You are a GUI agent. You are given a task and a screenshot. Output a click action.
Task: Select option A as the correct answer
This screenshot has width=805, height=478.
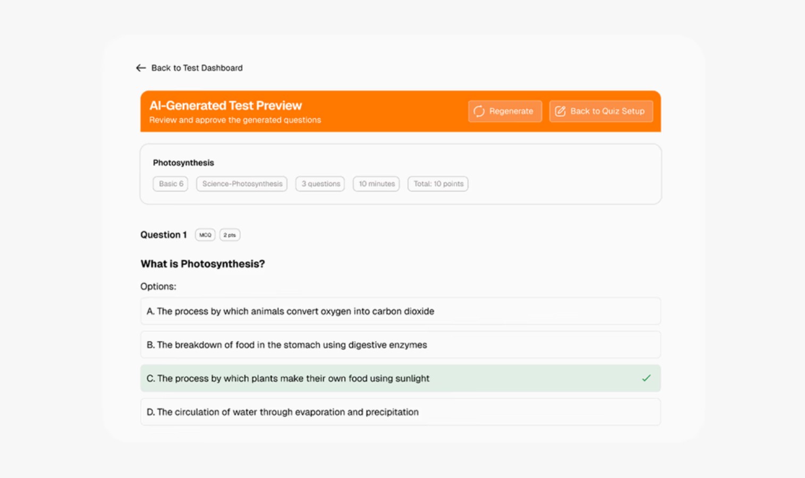pos(400,311)
